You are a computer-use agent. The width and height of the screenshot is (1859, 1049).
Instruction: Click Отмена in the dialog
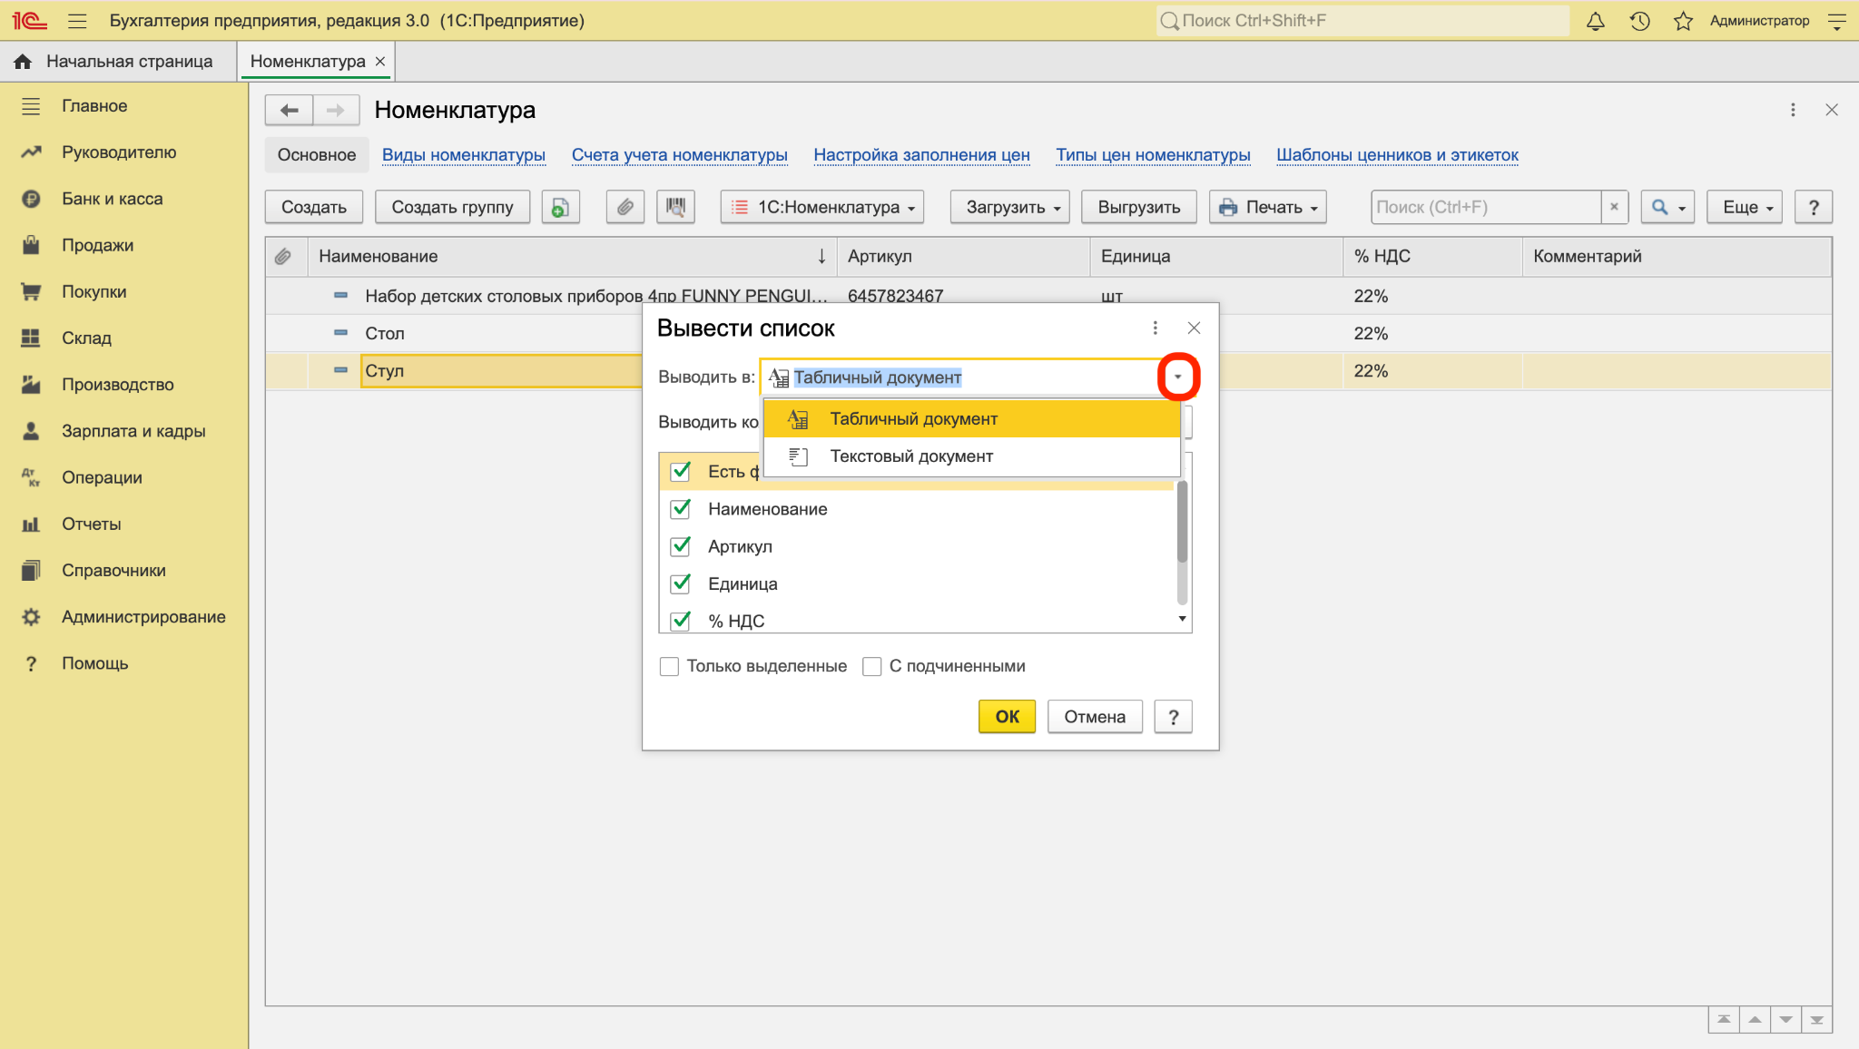[x=1095, y=717]
